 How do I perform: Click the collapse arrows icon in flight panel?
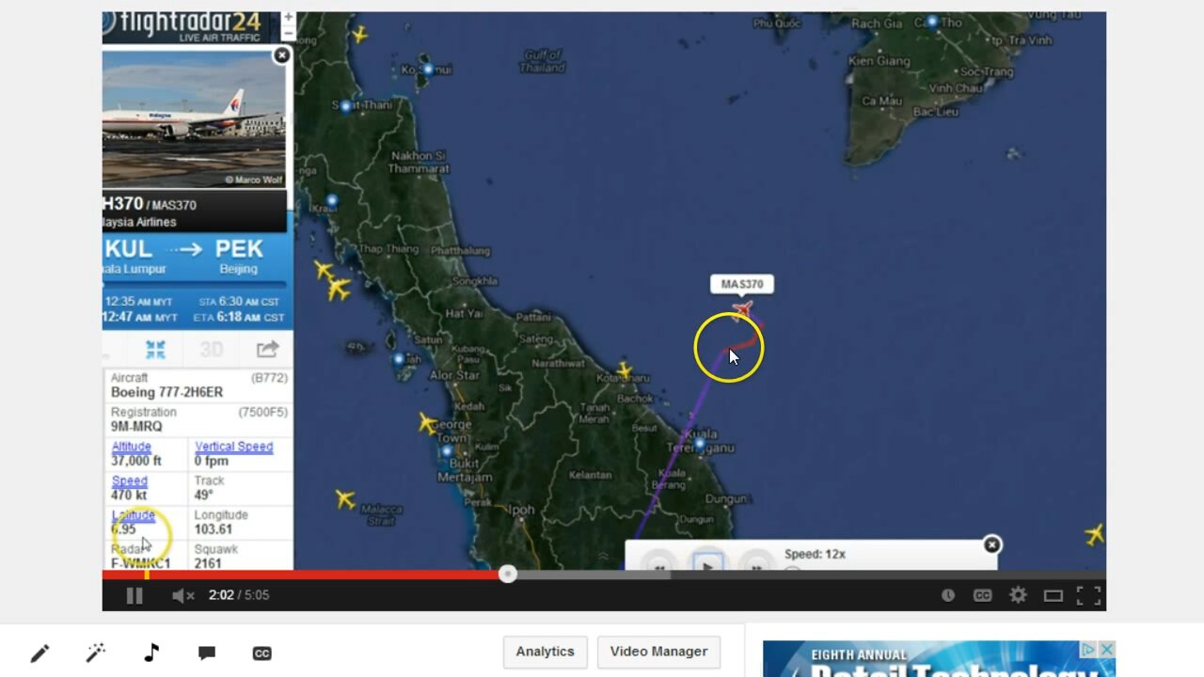156,350
